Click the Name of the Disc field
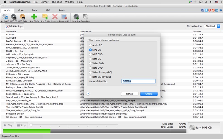Viewport: 223px width, 139px height. [x=138, y=81]
